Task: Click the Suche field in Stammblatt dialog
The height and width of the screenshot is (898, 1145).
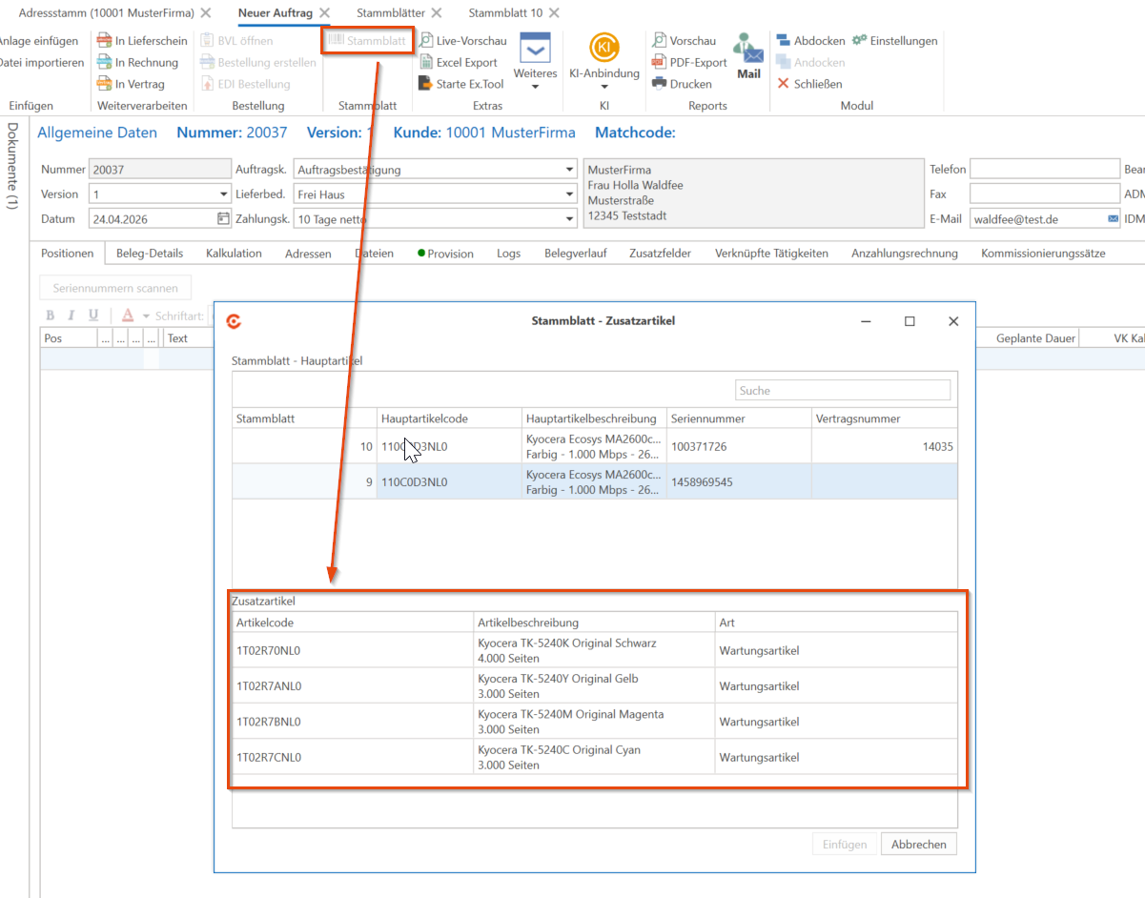Action: coord(844,390)
